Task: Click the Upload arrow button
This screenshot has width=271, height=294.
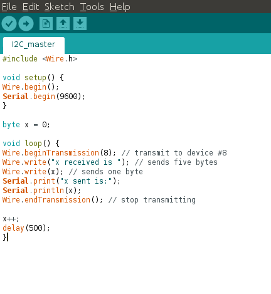Action: [x=26, y=24]
